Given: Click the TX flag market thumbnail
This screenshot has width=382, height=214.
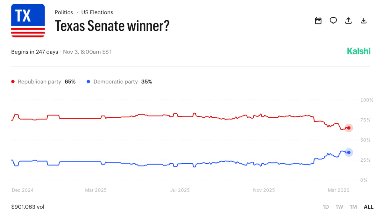Looking at the screenshot, I should pyautogui.click(x=28, y=21).
